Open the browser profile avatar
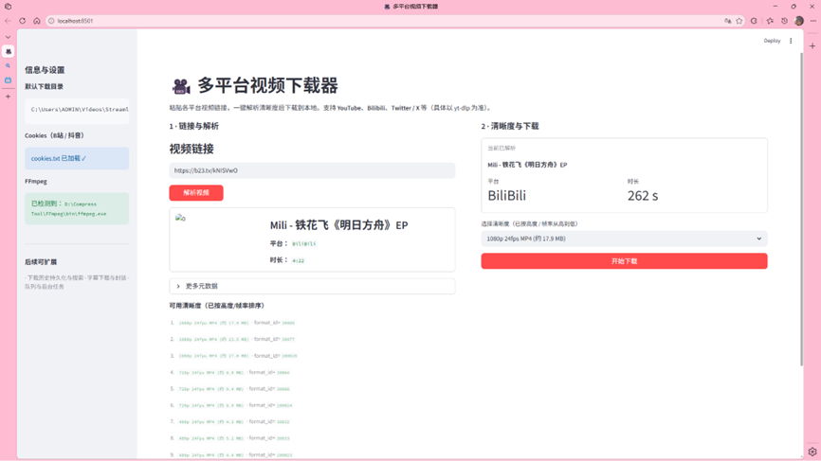The width and height of the screenshot is (821, 461). [798, 21]
